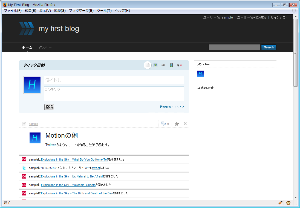This screenshot has height=208, width=300.
Task: Open the サインアウト link
Action: pos(279,17)
